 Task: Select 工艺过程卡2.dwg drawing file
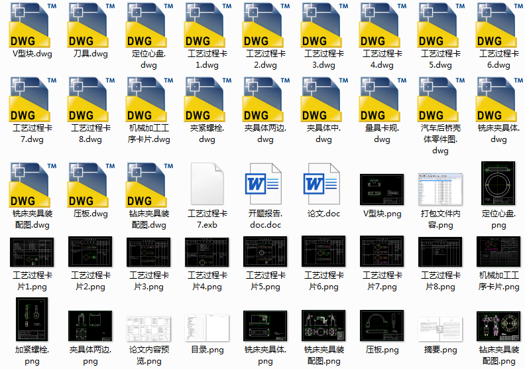265,25
